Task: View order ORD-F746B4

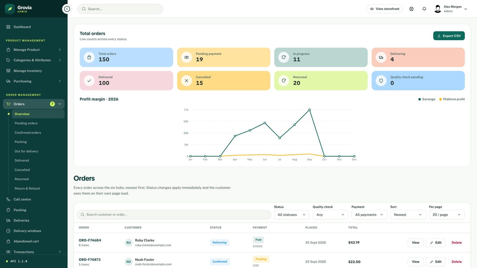Action: [x=416, y=242]
